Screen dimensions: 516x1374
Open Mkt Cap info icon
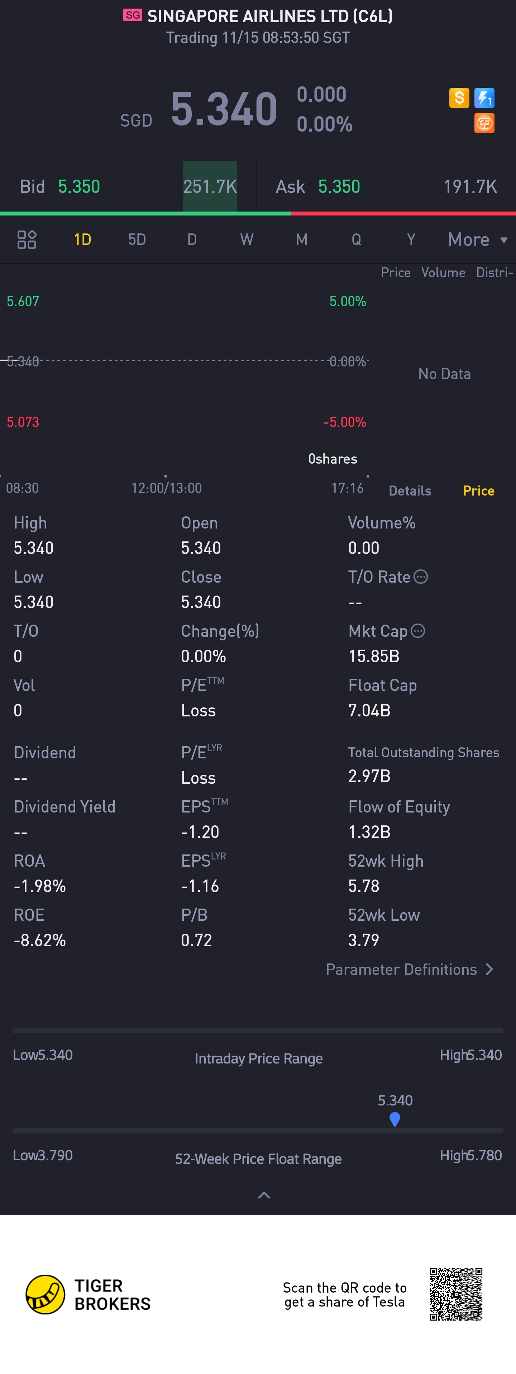click(418, 631)
